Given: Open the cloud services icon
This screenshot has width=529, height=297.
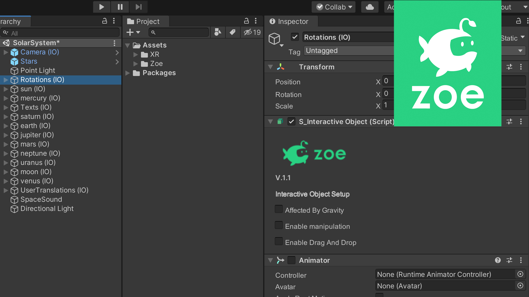Looking at the screenshot, I should point(370,7).
